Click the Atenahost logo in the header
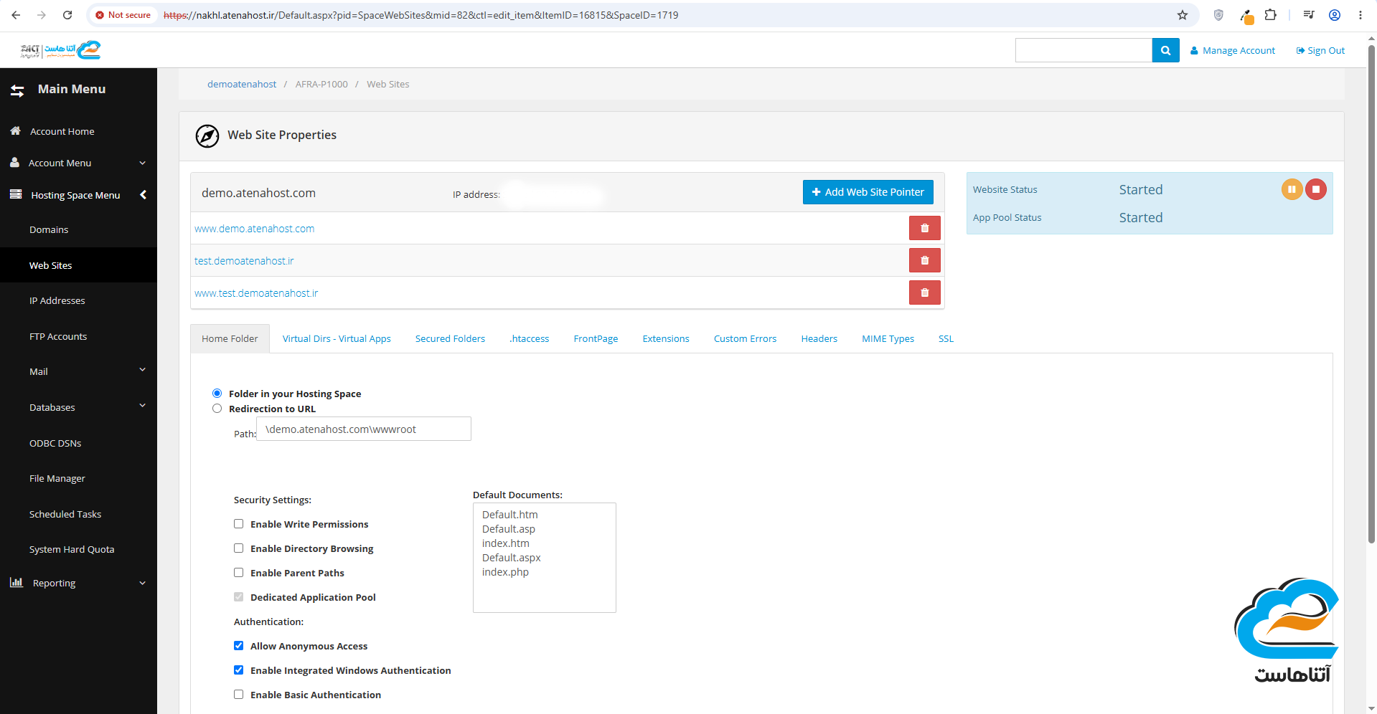 60,50
